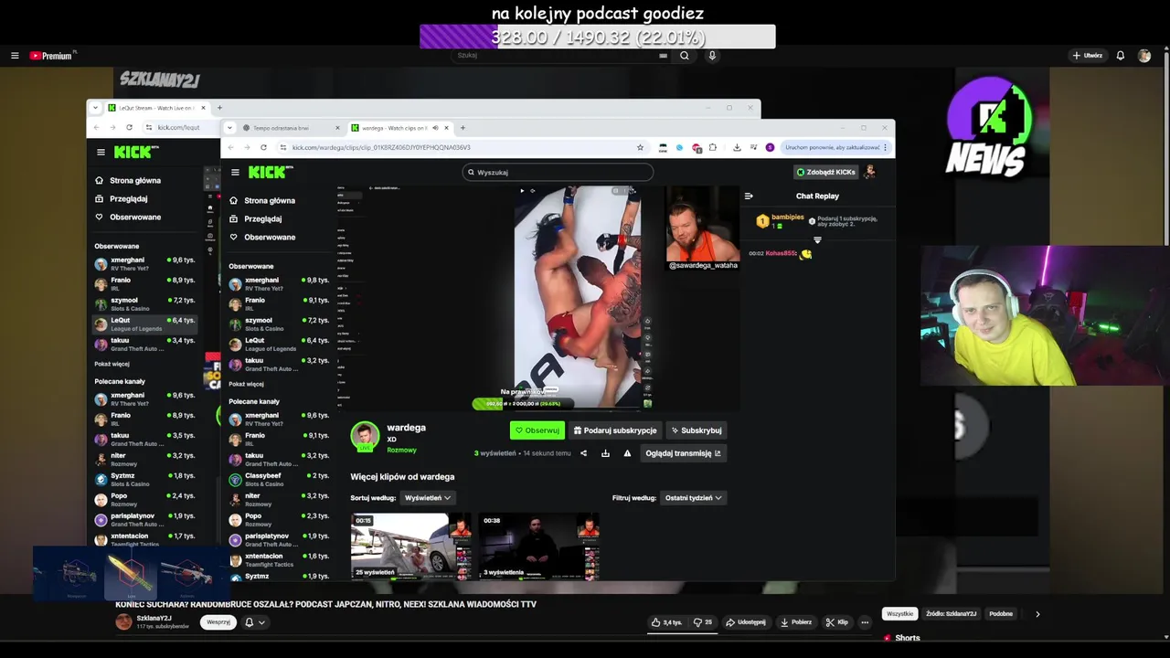Create a clip with the Klip scissors button

837,622
